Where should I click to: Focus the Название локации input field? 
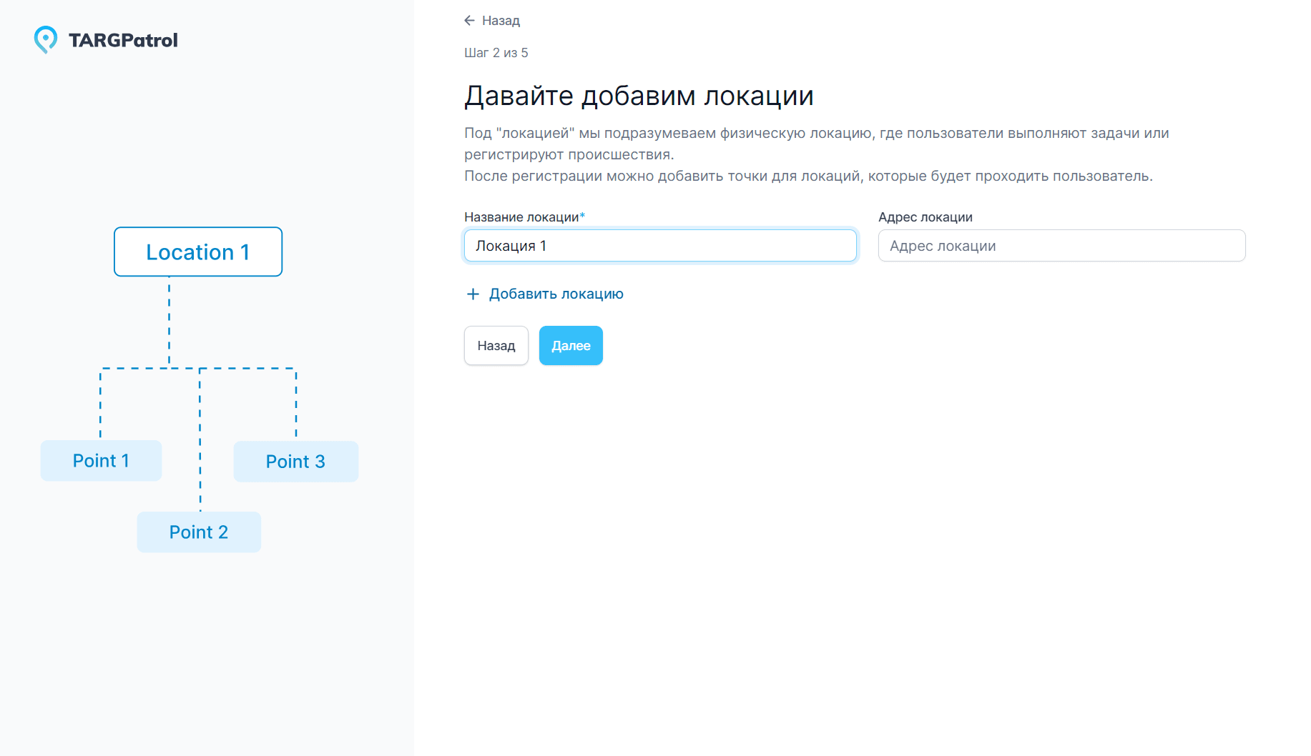tap(659, 245)
